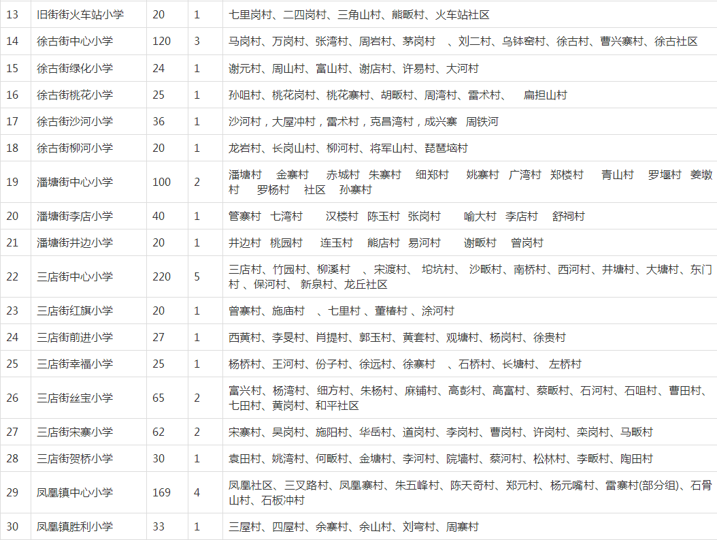The width and height of the screenshot is (717, 540).
Task: Select the 三店街贺桥小学 school name
Action: [75, 459]
